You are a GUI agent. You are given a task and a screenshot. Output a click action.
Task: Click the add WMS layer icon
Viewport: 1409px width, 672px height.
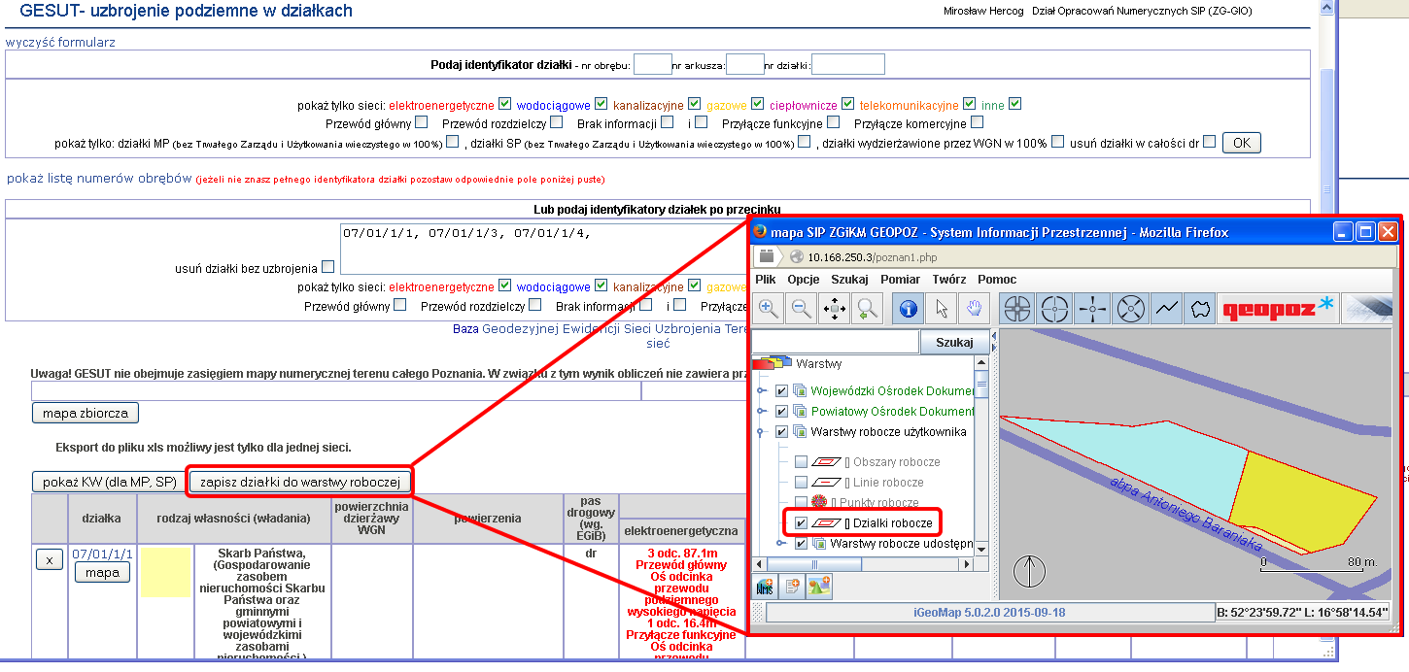click(767, 587)
